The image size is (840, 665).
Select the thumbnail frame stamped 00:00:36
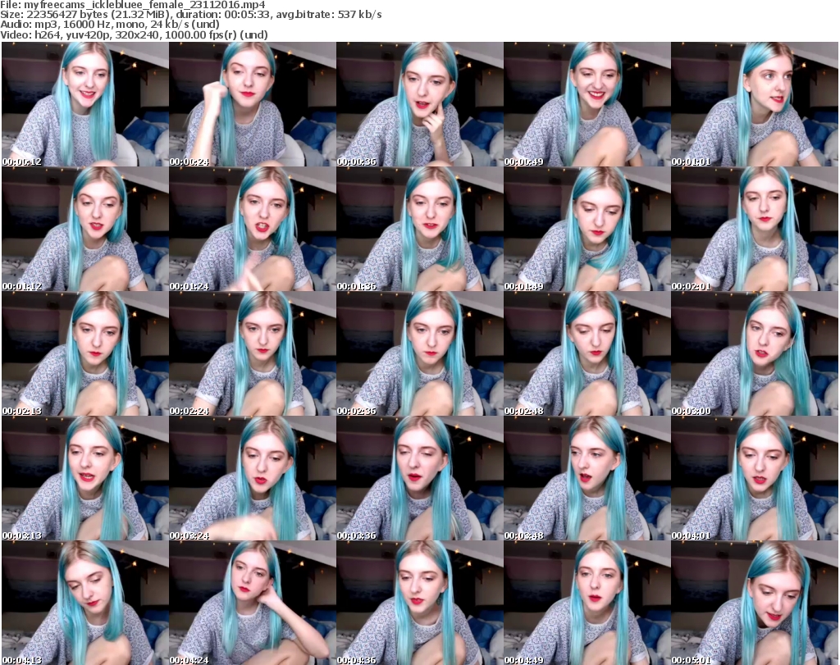(x=420, y=104)
